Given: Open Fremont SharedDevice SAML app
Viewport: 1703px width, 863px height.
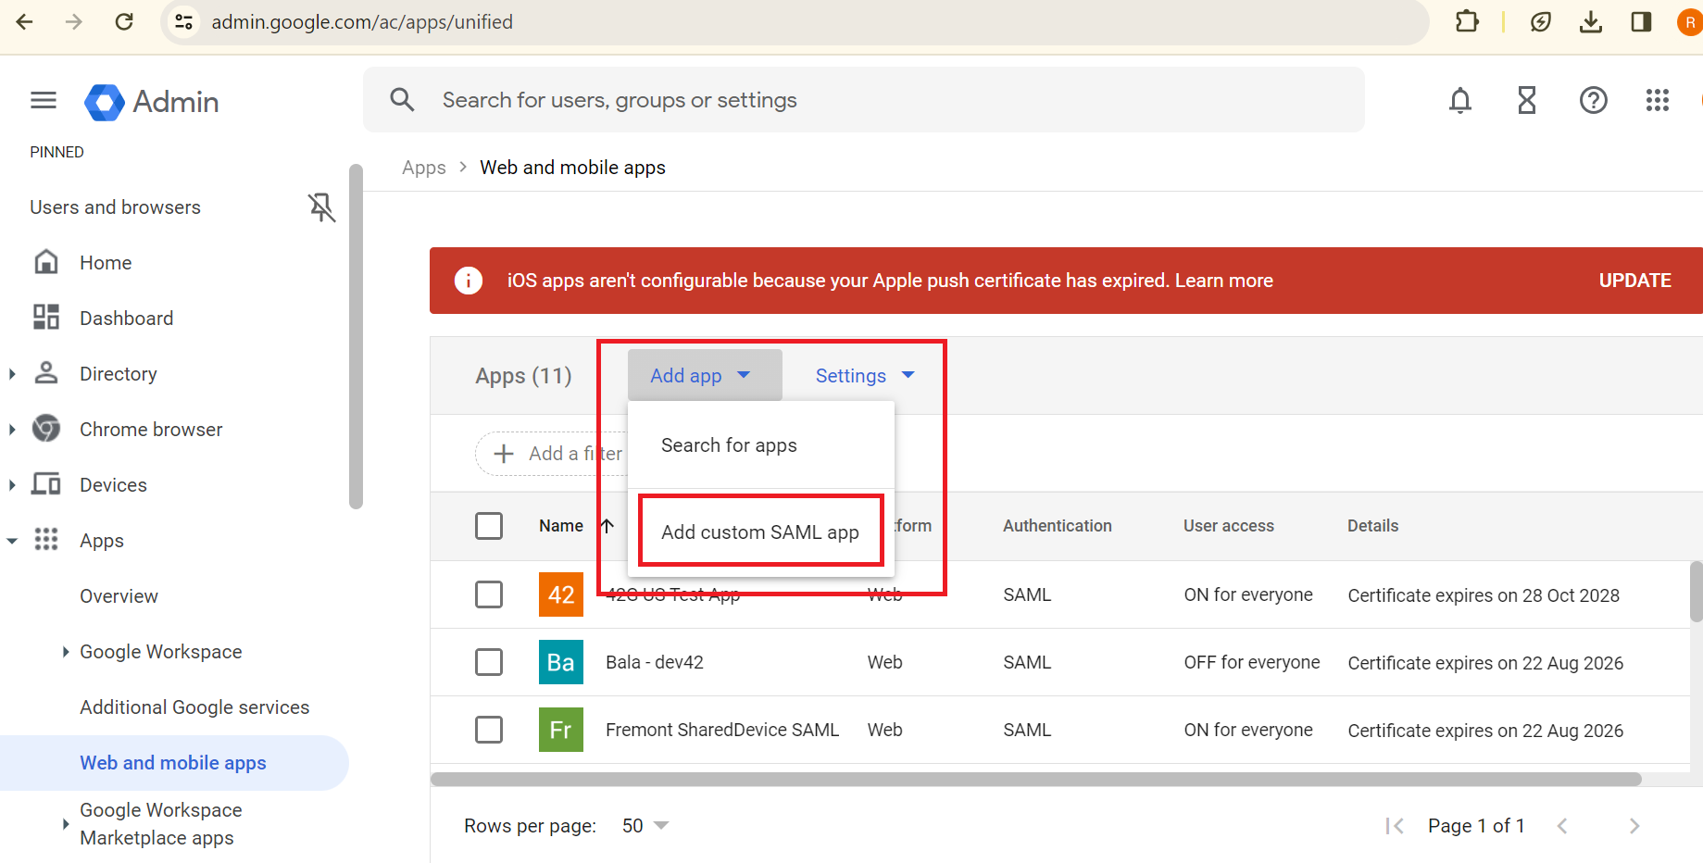Looking at the screenshot, I should (722, 730).
